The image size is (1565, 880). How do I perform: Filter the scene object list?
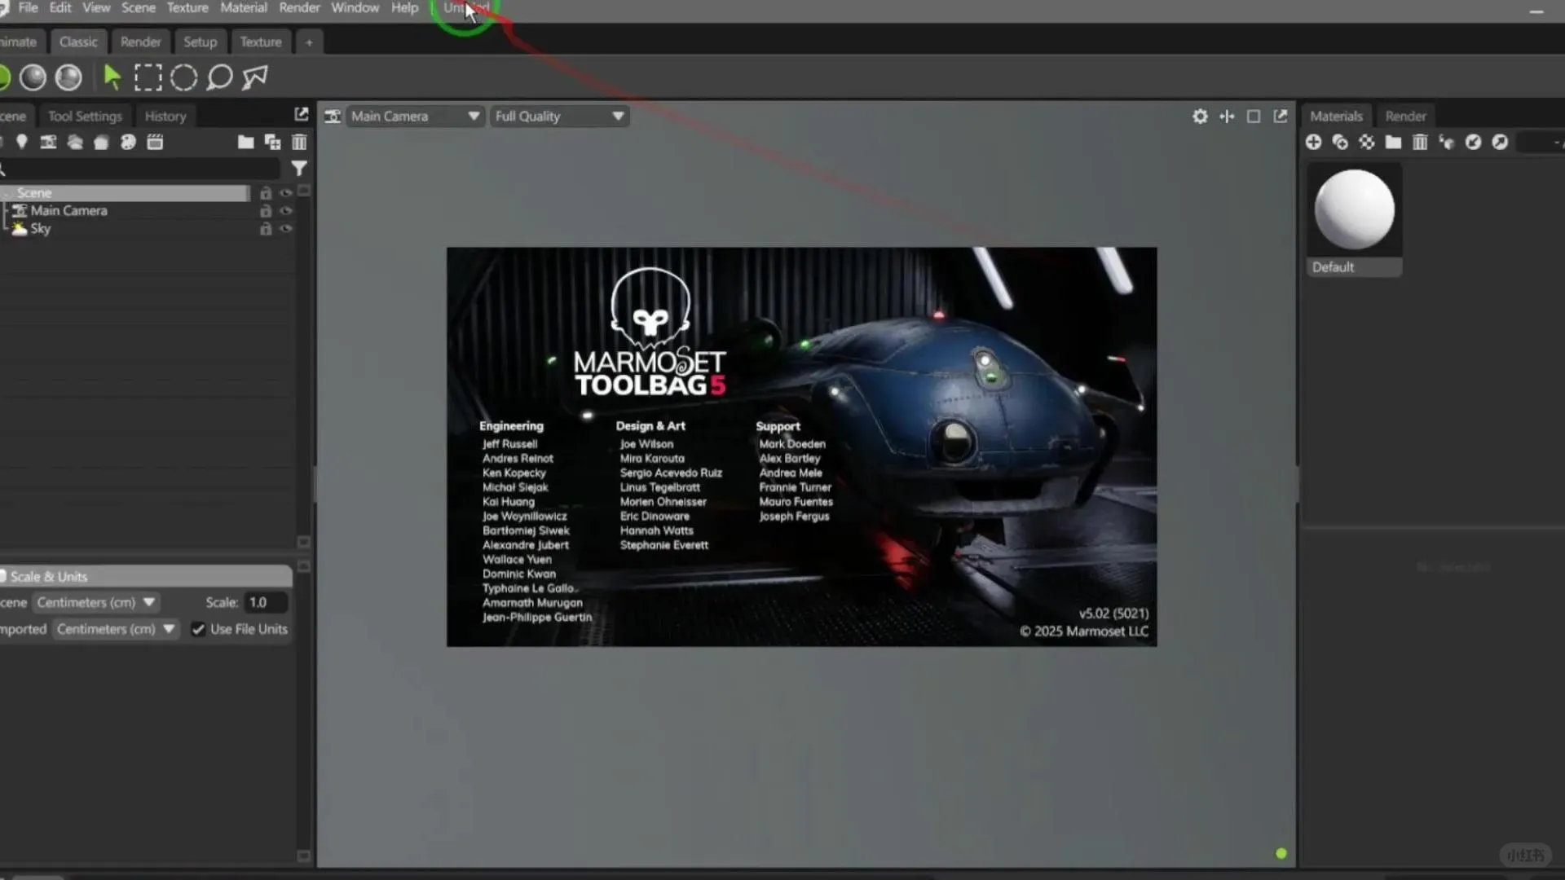[x=299, y=168]
